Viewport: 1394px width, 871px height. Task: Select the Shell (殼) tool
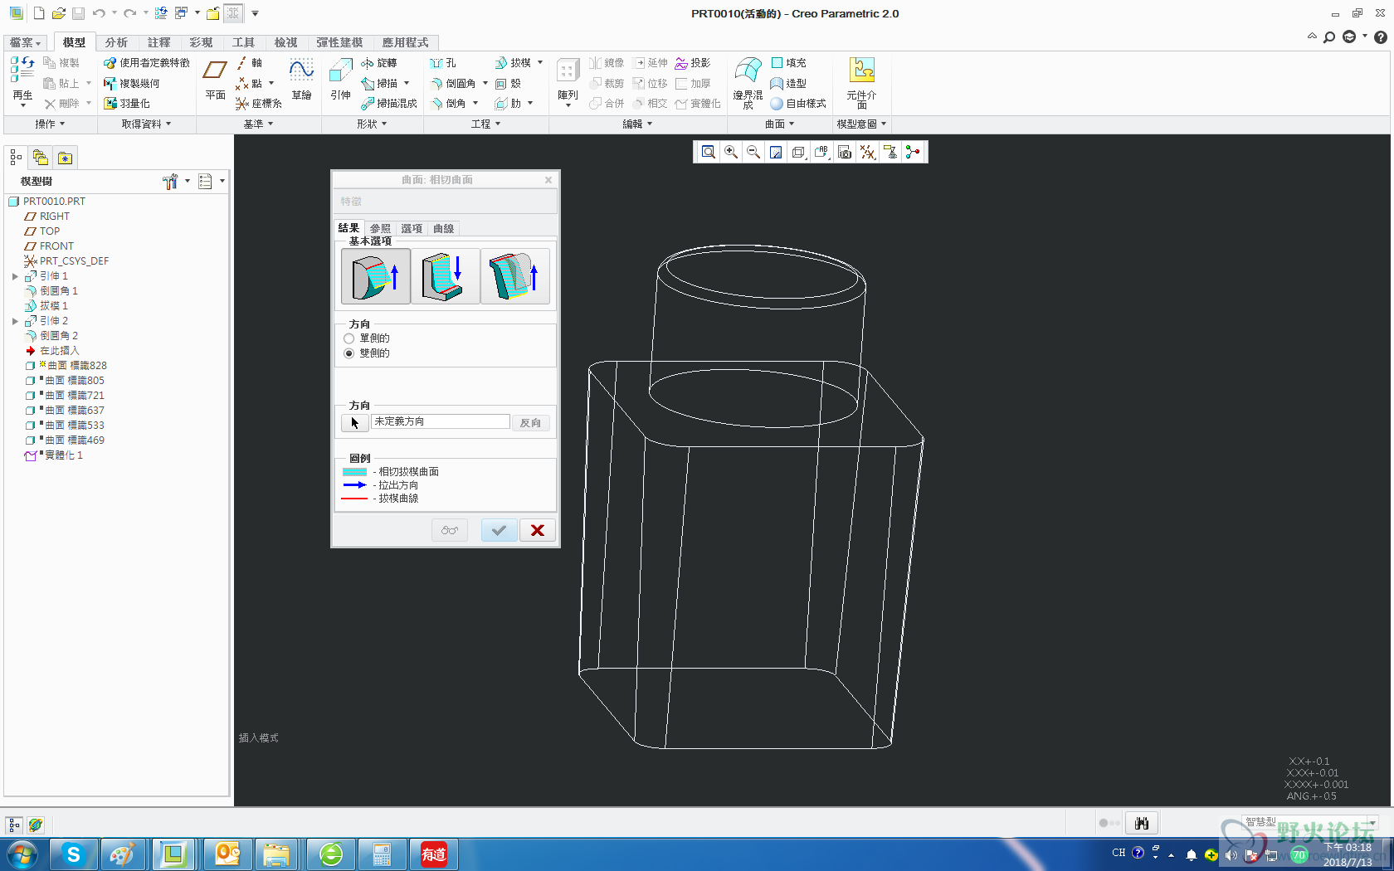click(x=508, y=84)
